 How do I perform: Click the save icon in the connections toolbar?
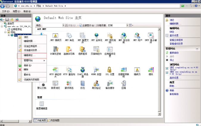7,20
